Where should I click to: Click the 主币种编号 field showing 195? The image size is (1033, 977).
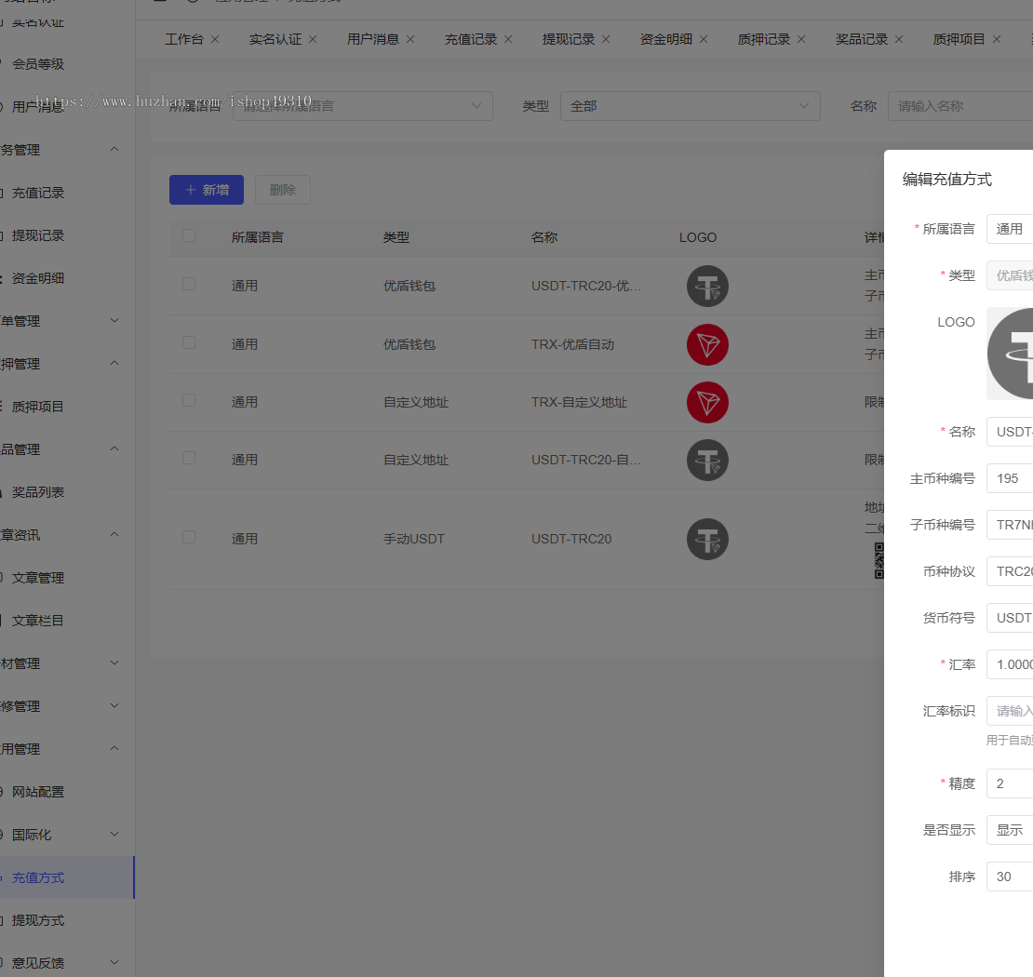(x=1010, y=478)
